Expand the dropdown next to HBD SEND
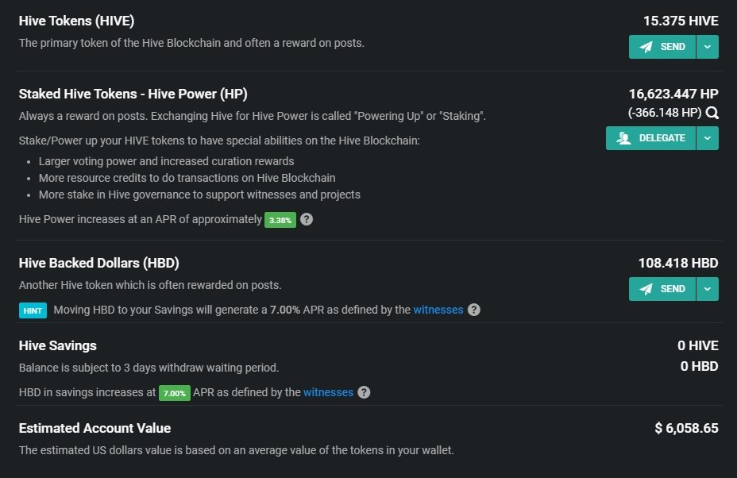The width and height of the screenshot is (737, 478). (708, 289)
